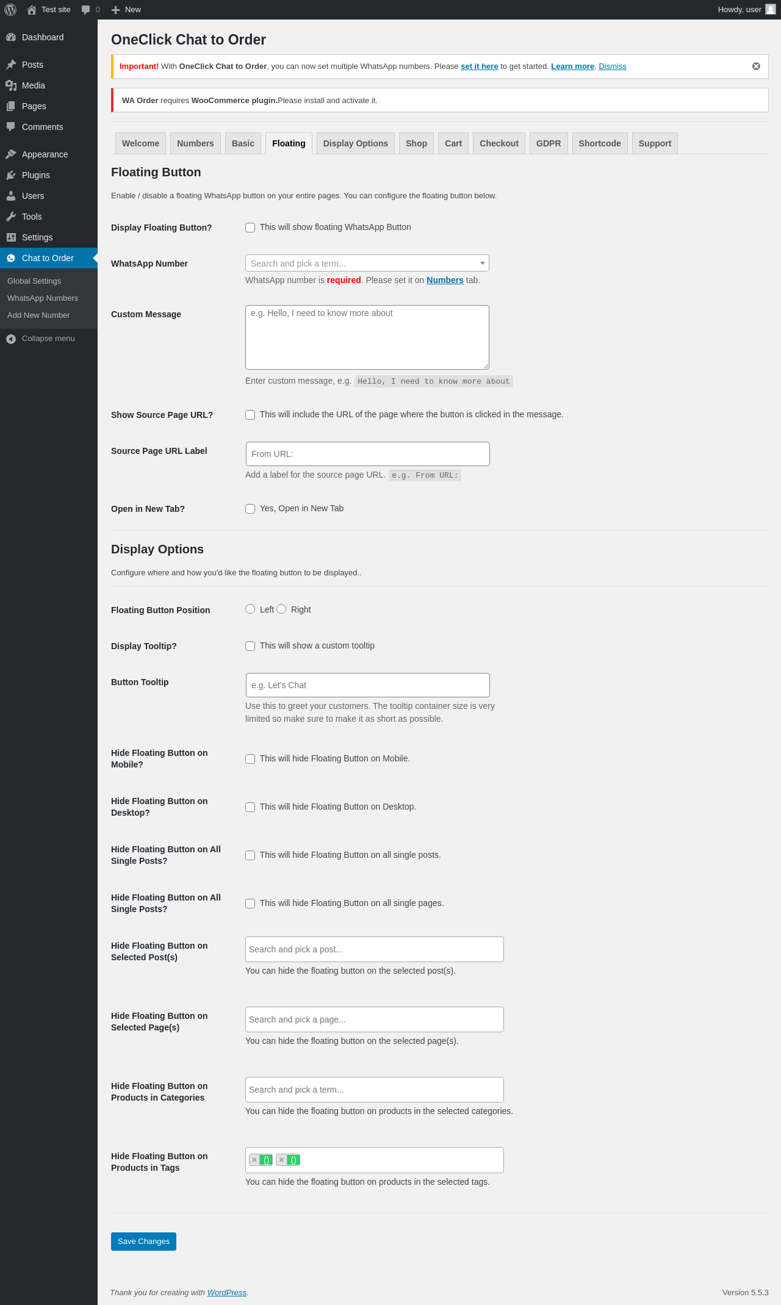The height and width of the screenshot is (1305, 781).
Task: Click the Media icon in sidebar
Action: (x=11, y=85)
